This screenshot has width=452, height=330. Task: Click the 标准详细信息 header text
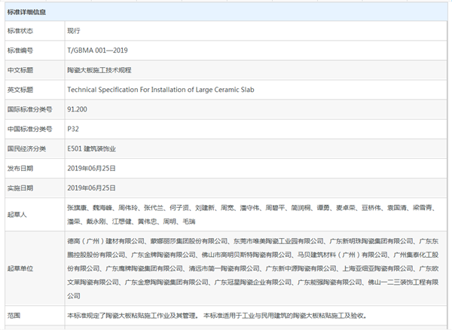tap(26, 12)
